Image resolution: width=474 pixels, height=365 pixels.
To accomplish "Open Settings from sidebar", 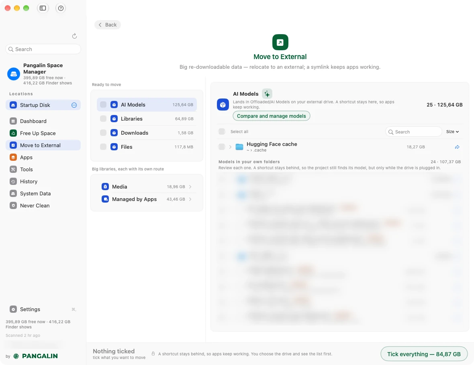I will (43, 310).
